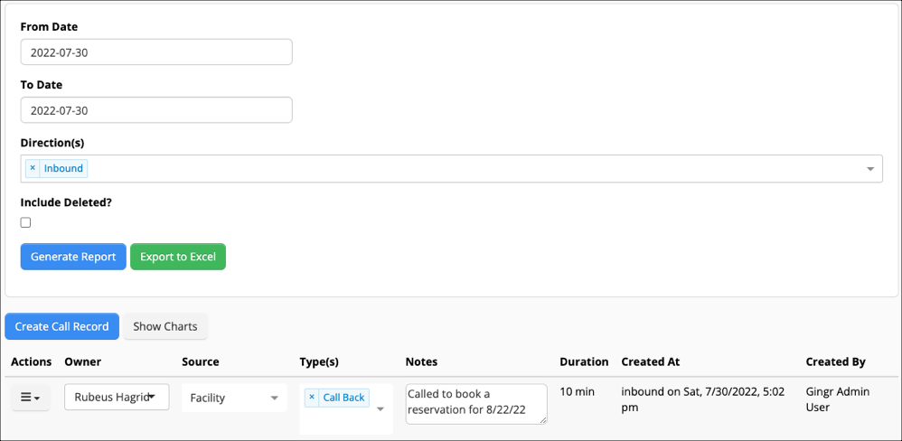
Task: Click the Generate Report button
Action: pyautogui.click(x=73, y=257)
